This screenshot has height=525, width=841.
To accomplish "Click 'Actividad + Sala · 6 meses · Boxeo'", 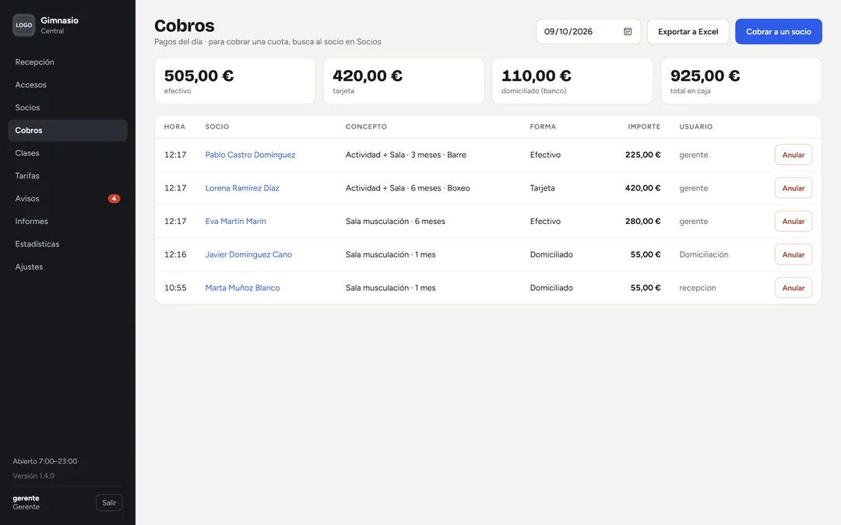I will [407, 188].
